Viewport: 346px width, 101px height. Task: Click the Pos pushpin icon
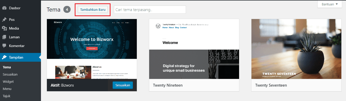4,20
